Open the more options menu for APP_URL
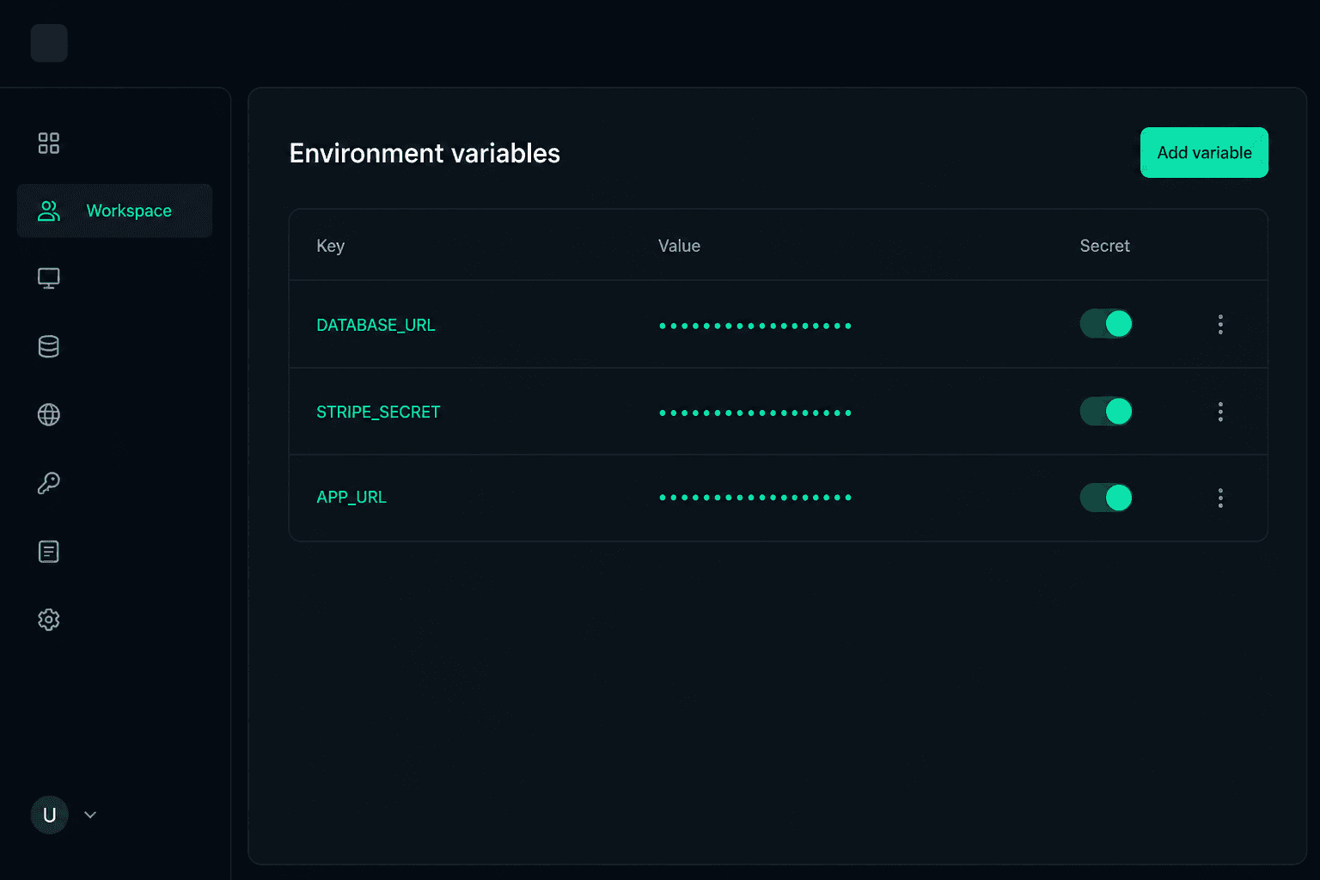 click(x=1220, y=498)
